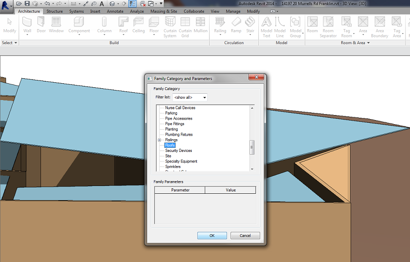Image resolution: width=410 pixels, height=262 pixels.
Task: Open the Select panel dropdown
Action: coord(10,43)
